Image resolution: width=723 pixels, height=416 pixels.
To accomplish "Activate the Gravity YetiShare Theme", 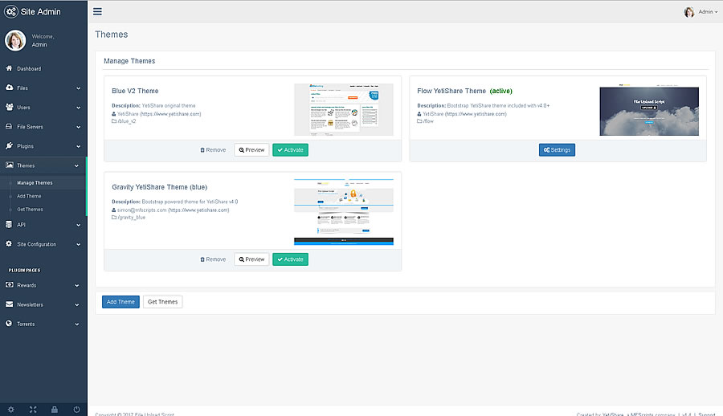I will [x=290, y=259].
